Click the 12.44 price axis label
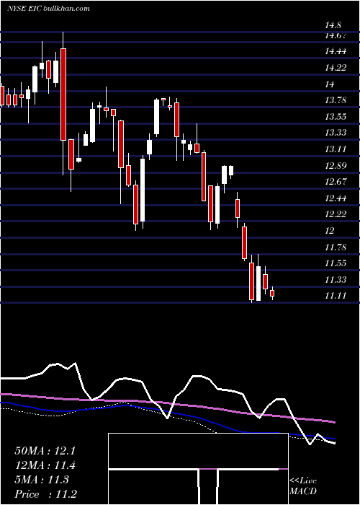360x505 pixels. (x=336, y=198)
